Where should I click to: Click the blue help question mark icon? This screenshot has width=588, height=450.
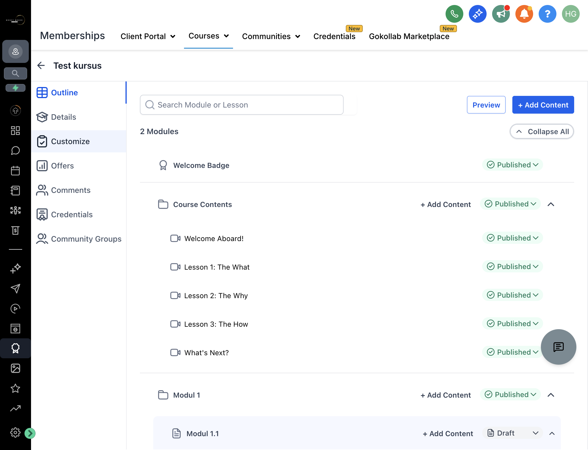tap(547, 14)
